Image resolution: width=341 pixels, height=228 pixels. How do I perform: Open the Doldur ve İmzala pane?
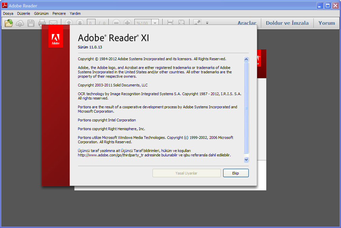[287, 23]
